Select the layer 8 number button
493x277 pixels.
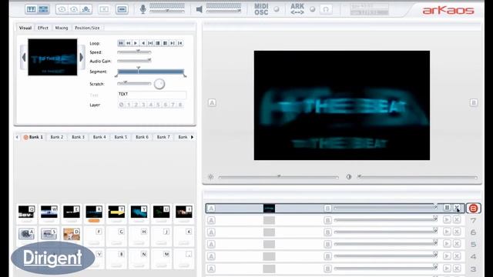pyautogui.click(x=474, y=209)
